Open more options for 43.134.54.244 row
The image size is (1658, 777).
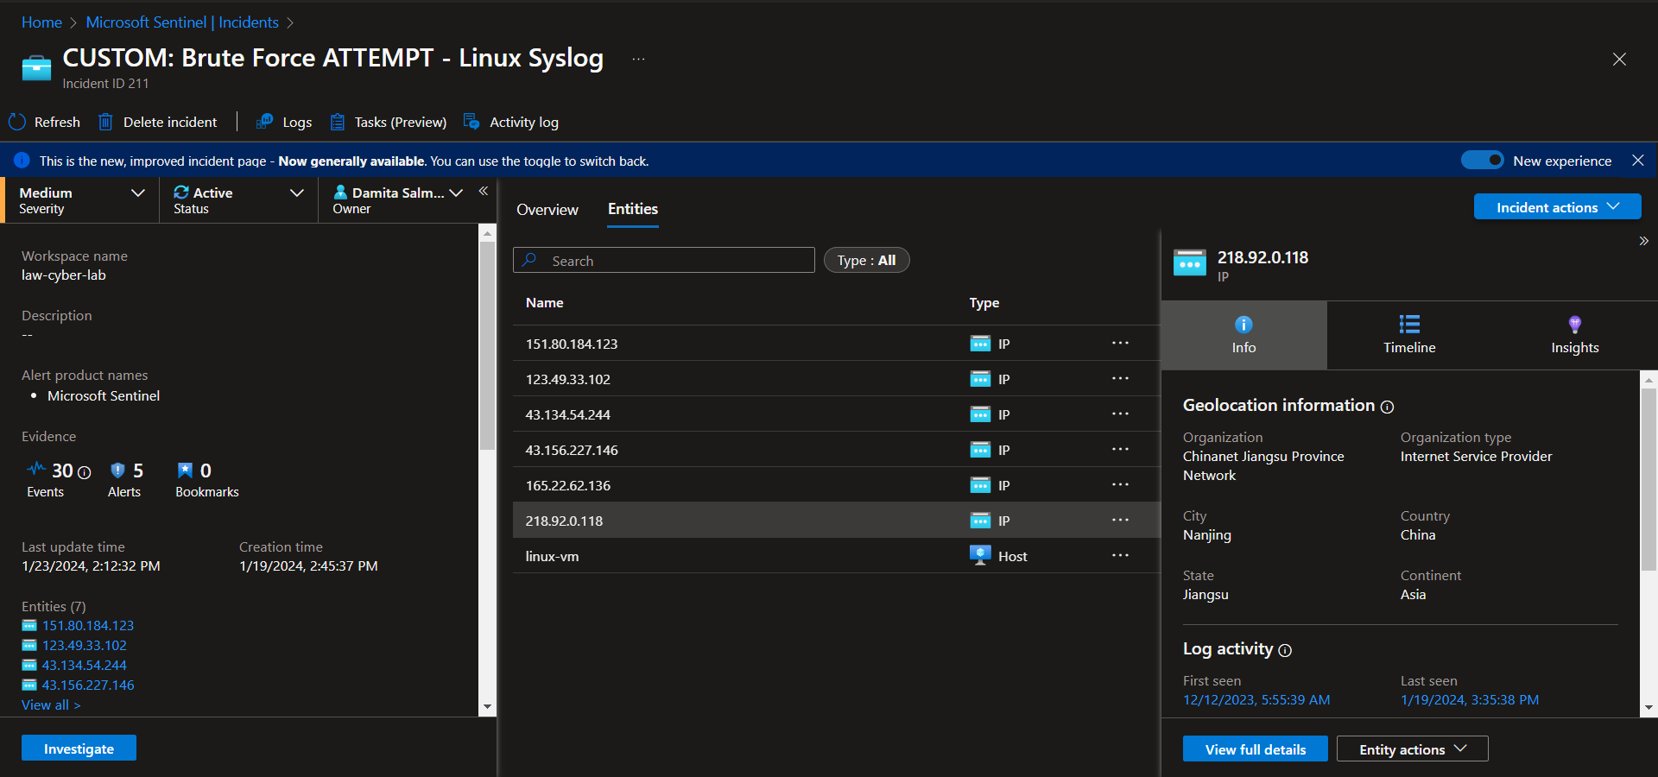point(1120,414)
